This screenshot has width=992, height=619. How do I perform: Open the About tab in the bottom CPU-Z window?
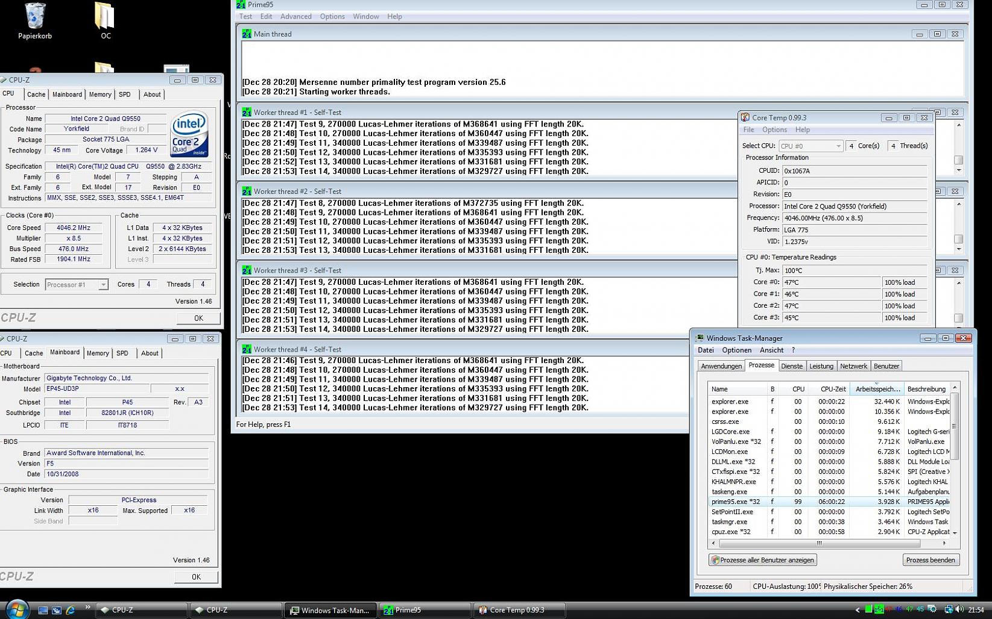coord(150,353)
